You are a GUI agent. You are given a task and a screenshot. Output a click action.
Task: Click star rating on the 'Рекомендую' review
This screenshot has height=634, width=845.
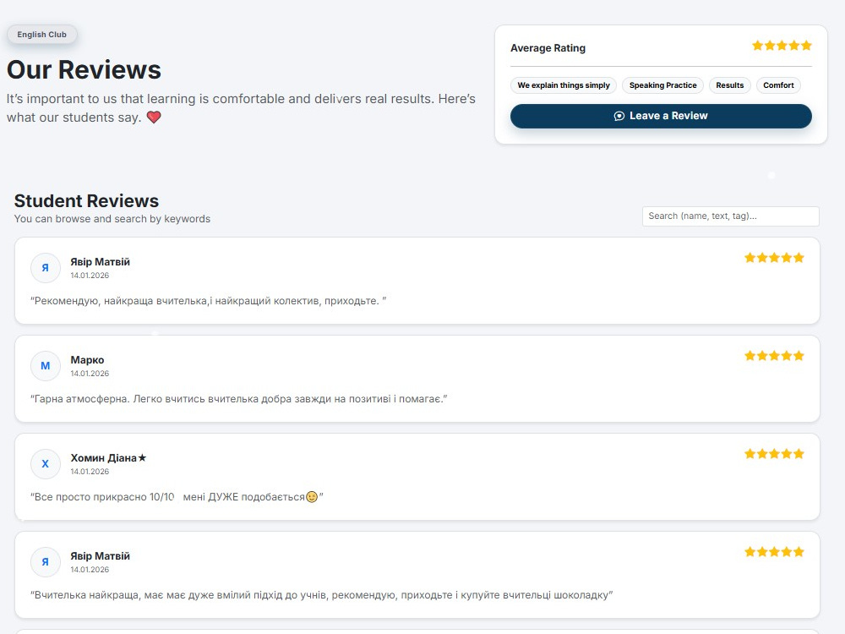tap(774, 258)
